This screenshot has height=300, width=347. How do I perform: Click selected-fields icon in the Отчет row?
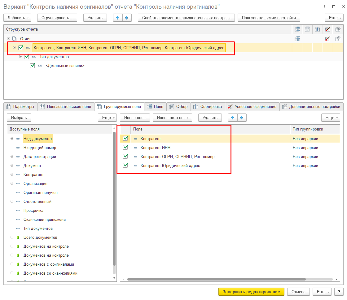[x=297, y=39]
